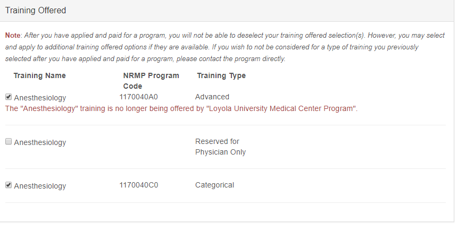This screenshot has height=230, width=458.
Task: Select Anesthesiology label beside Reserved for Physician
Action: tap(40, 142)
